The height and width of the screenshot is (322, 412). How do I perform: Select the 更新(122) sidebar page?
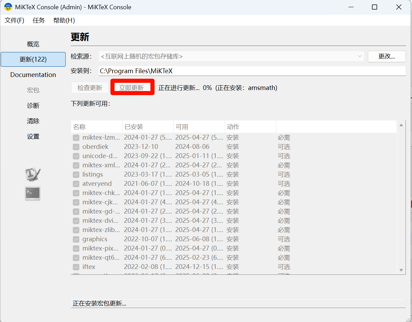(x=33, y=59)
